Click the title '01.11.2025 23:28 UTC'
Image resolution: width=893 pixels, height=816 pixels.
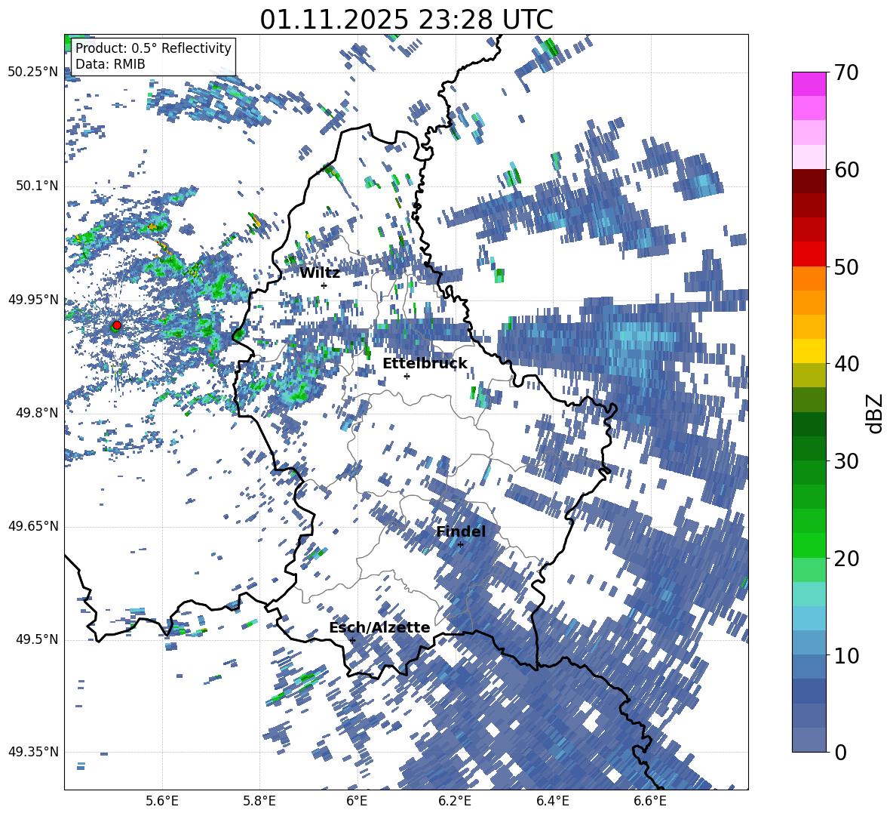[407, 20]
